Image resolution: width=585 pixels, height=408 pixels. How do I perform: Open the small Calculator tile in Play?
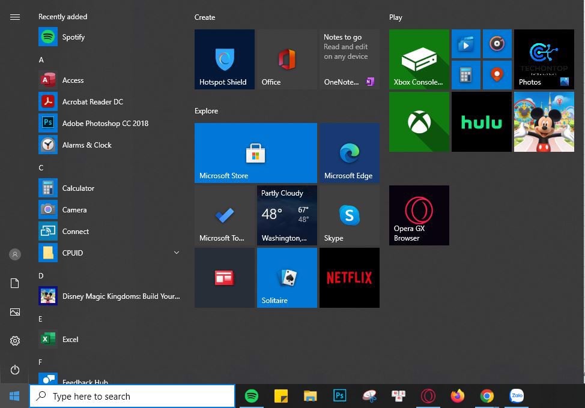(466, 75)
